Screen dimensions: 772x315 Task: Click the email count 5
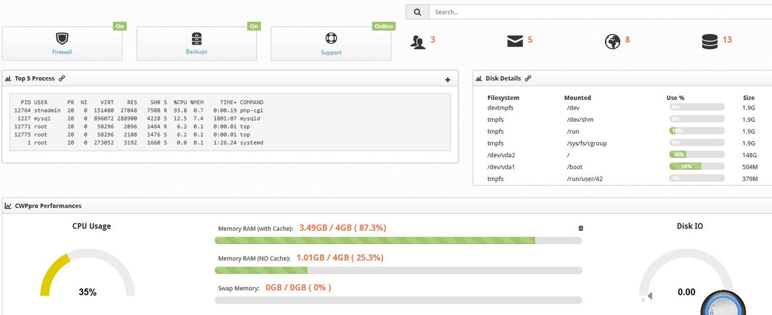point(530,40)
